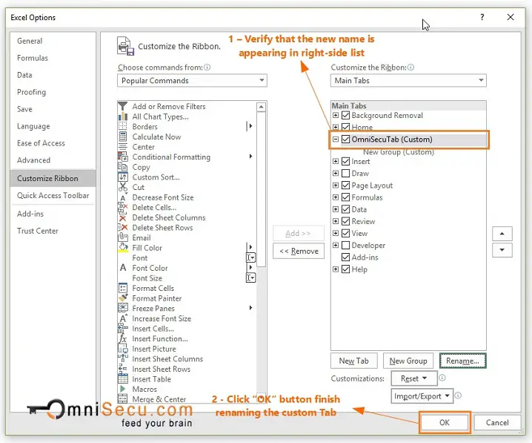Click the Increase Font Size icon
The height and width of the screenshot is (443, 532).
123,318
